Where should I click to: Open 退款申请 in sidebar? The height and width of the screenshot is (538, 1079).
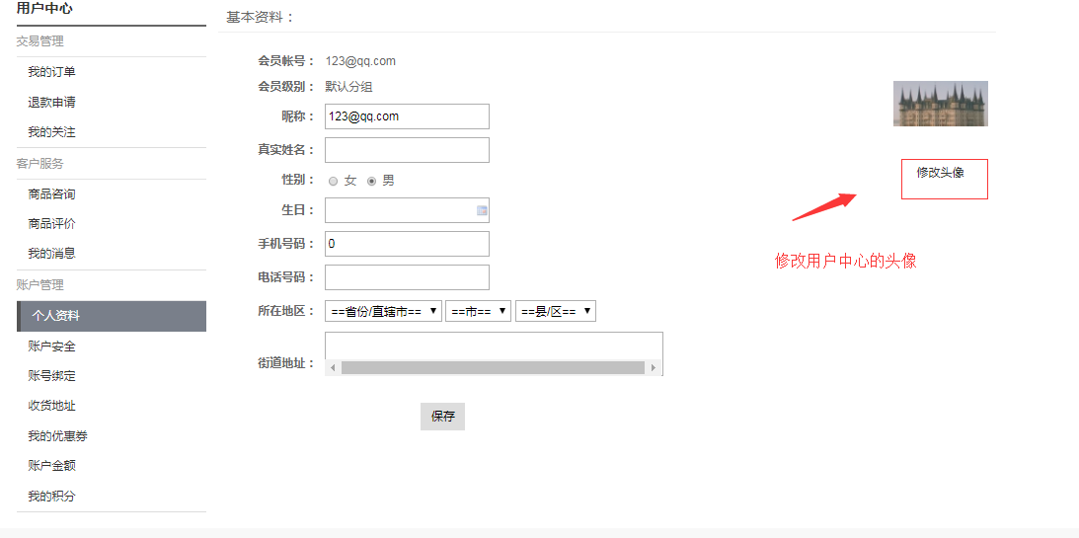pyautogui.click(x=51, y=103)
